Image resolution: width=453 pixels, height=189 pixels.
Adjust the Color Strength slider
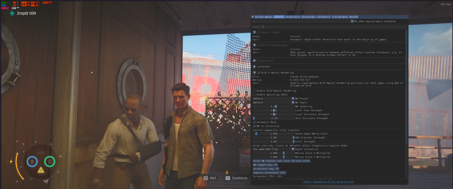pos(274,142)
